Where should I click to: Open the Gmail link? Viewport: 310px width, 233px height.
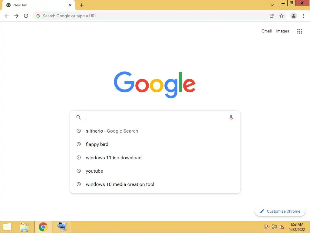266,31
